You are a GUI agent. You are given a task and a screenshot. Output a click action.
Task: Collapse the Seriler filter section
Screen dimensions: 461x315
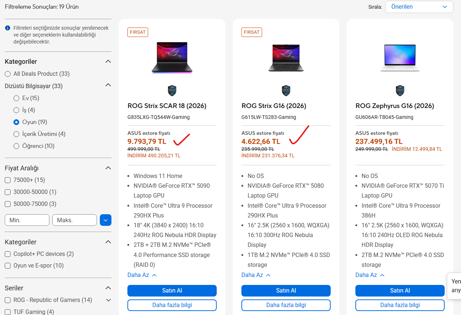pyautogui.click(x=108, y=288)
